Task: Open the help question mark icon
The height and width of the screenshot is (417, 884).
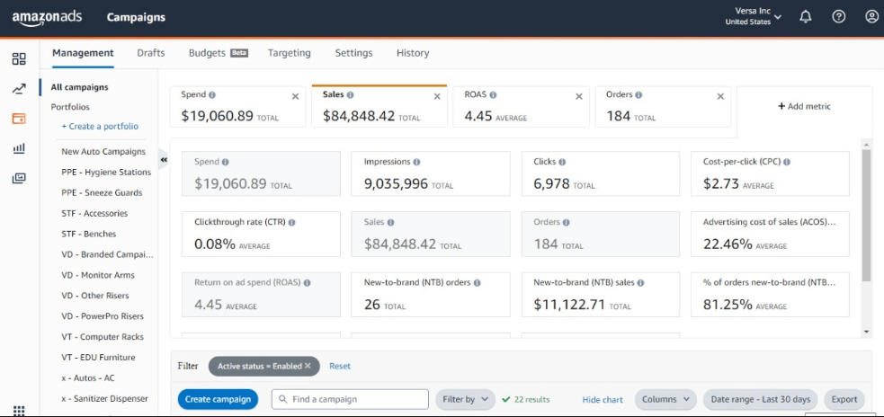Action: pos(839,17)
